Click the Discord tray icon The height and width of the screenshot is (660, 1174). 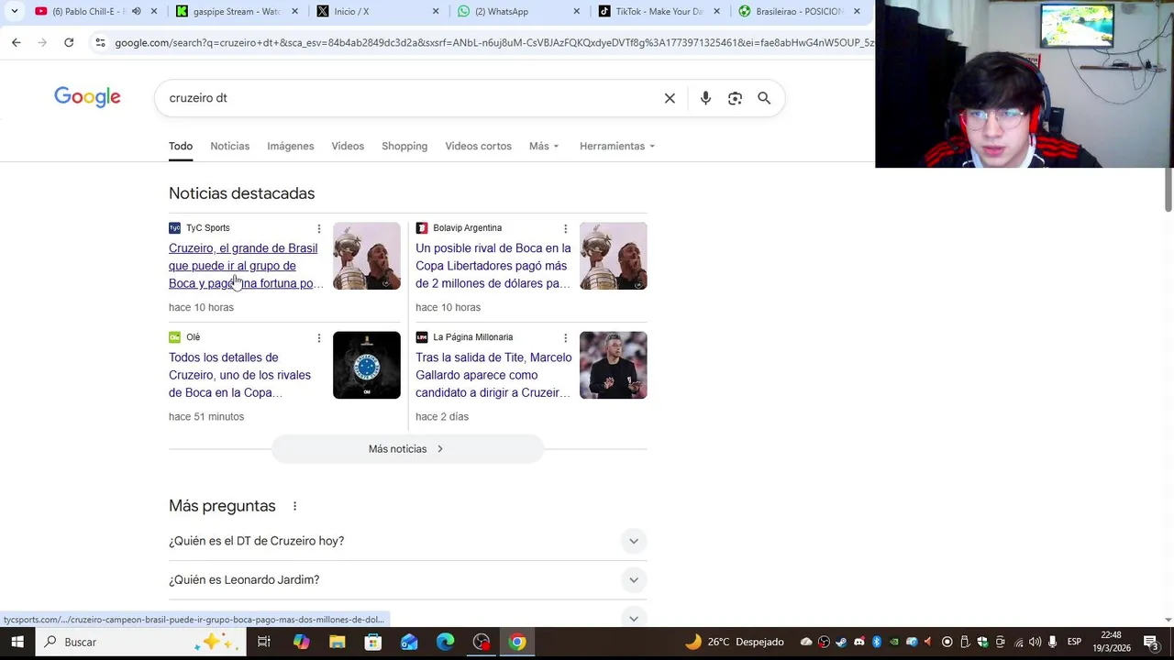[x=858, y=642]
